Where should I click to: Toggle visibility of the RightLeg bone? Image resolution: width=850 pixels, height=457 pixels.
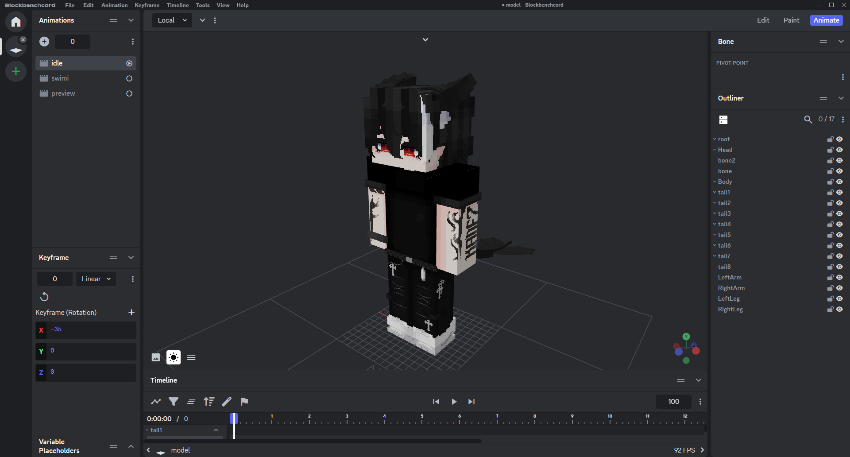pos(839,310)
